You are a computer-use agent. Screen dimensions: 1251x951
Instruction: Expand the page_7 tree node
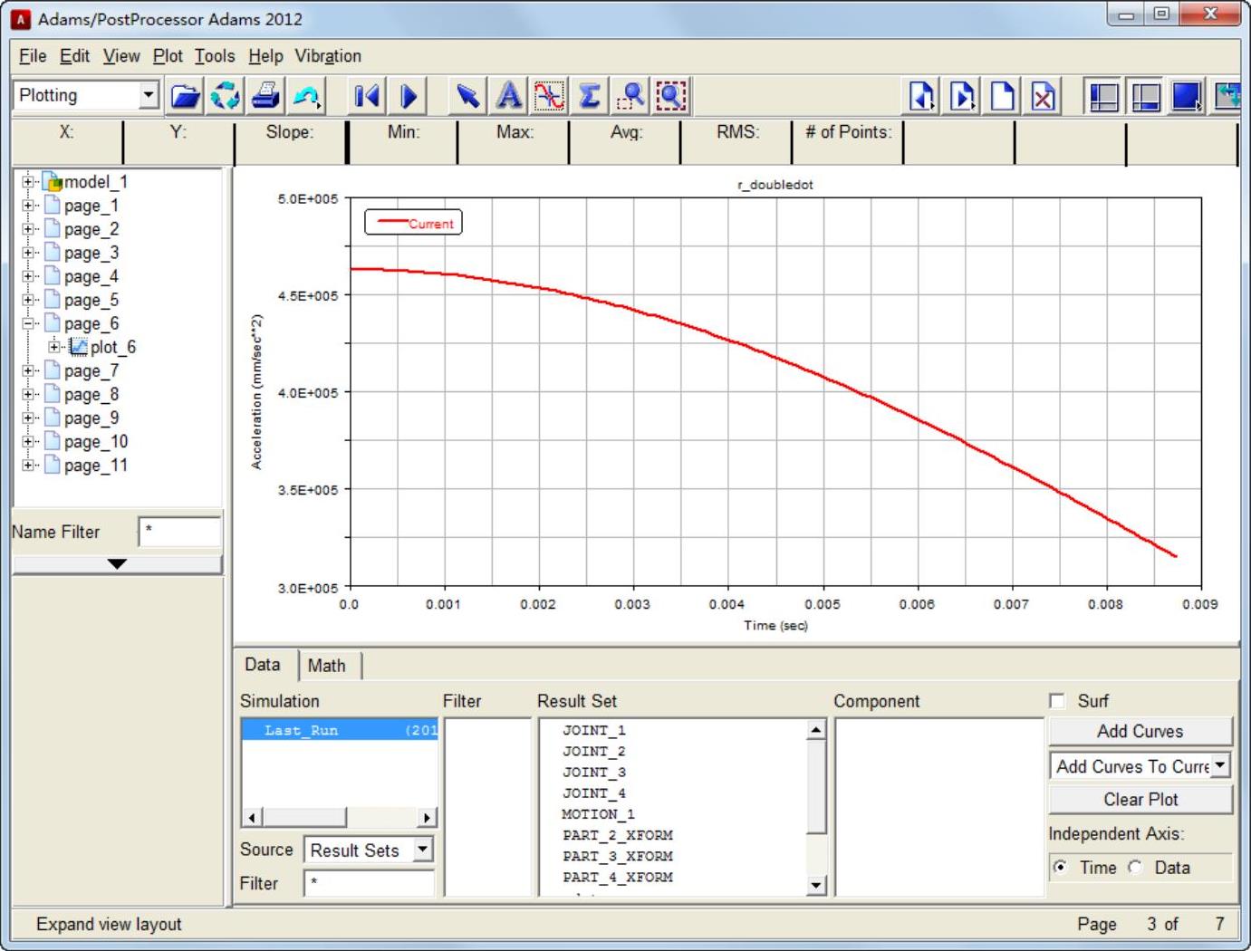click(x=28, y=370)
